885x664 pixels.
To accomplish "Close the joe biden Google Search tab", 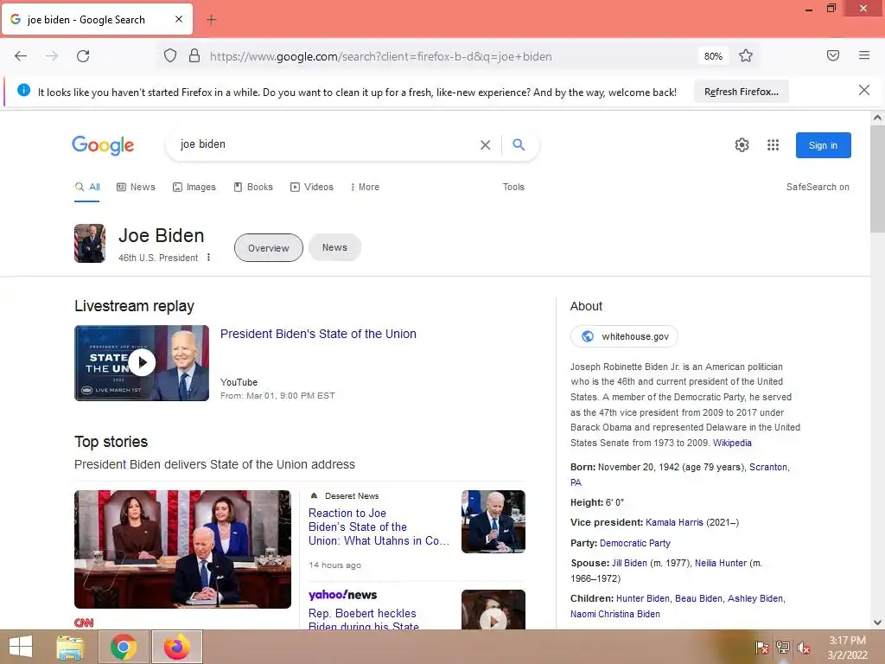I will [x=178, y=19].
